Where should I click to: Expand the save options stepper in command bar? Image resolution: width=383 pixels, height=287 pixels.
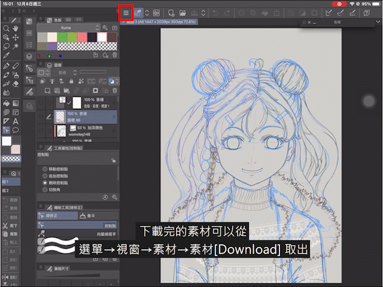(203, 13)
